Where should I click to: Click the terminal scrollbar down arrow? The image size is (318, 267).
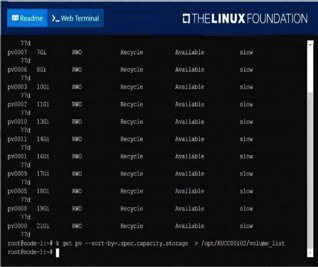[310, 253]
